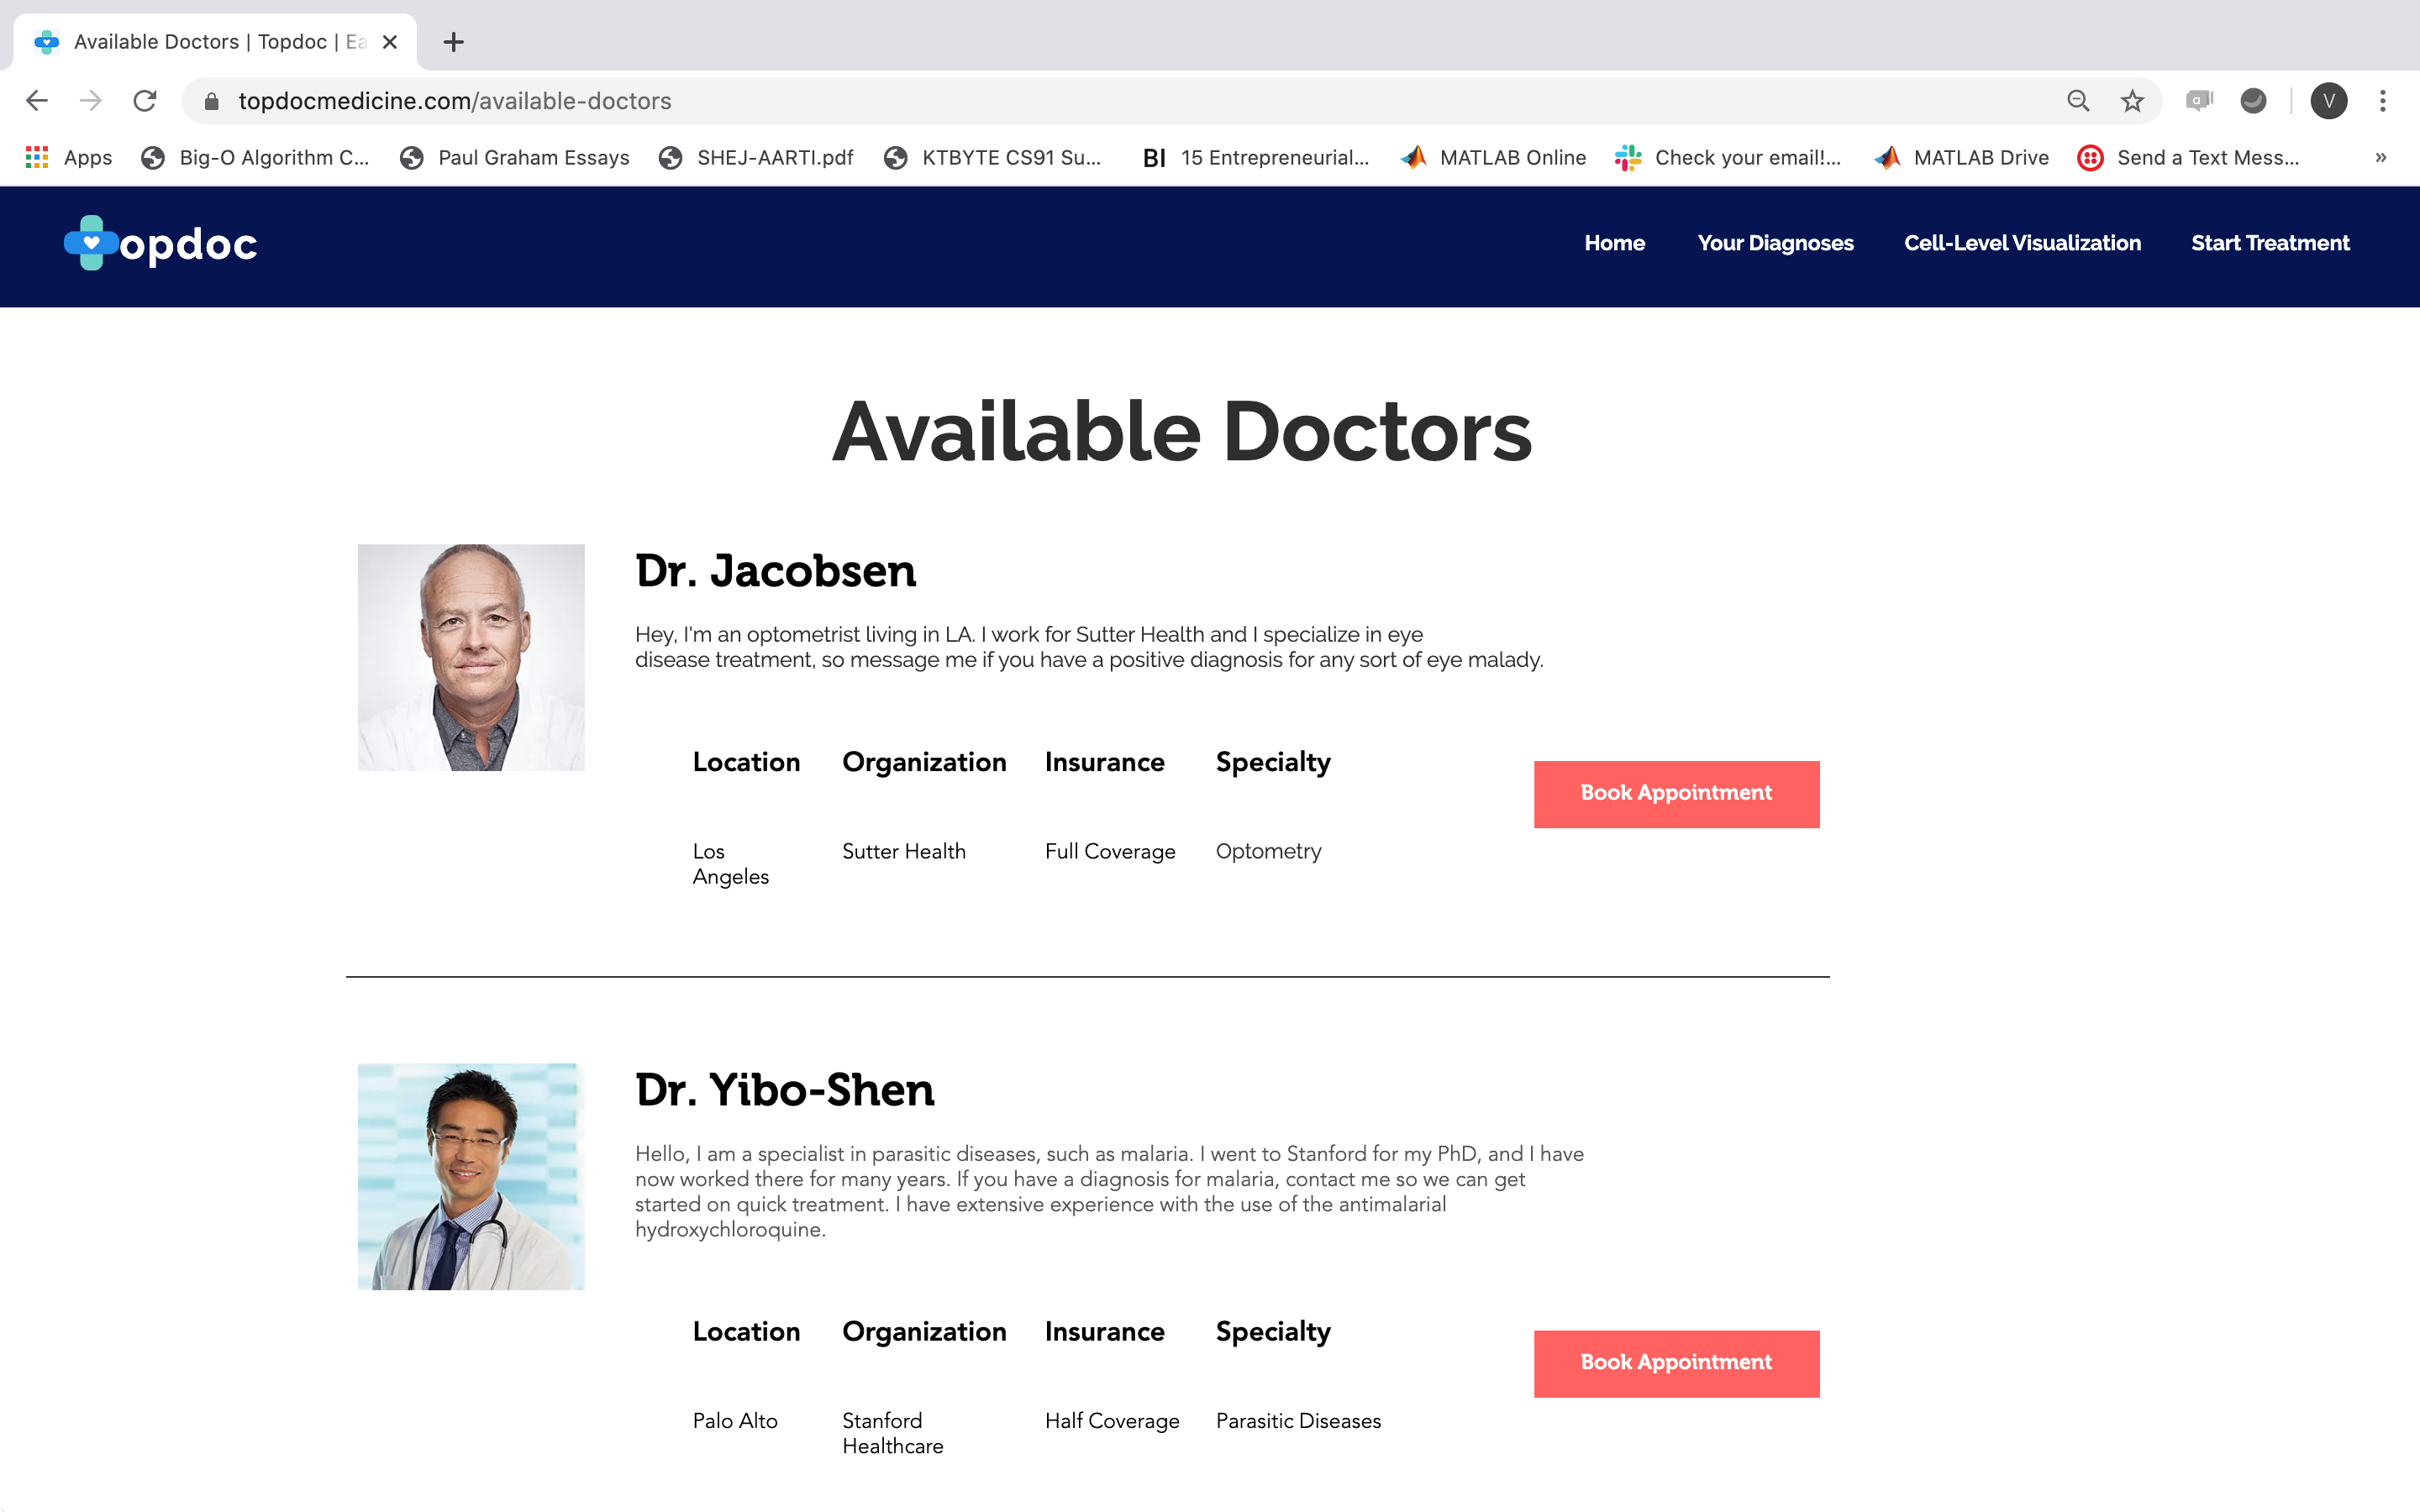
Task: Open Chrome three-dot menu
Action: (x=2382, y=101)
